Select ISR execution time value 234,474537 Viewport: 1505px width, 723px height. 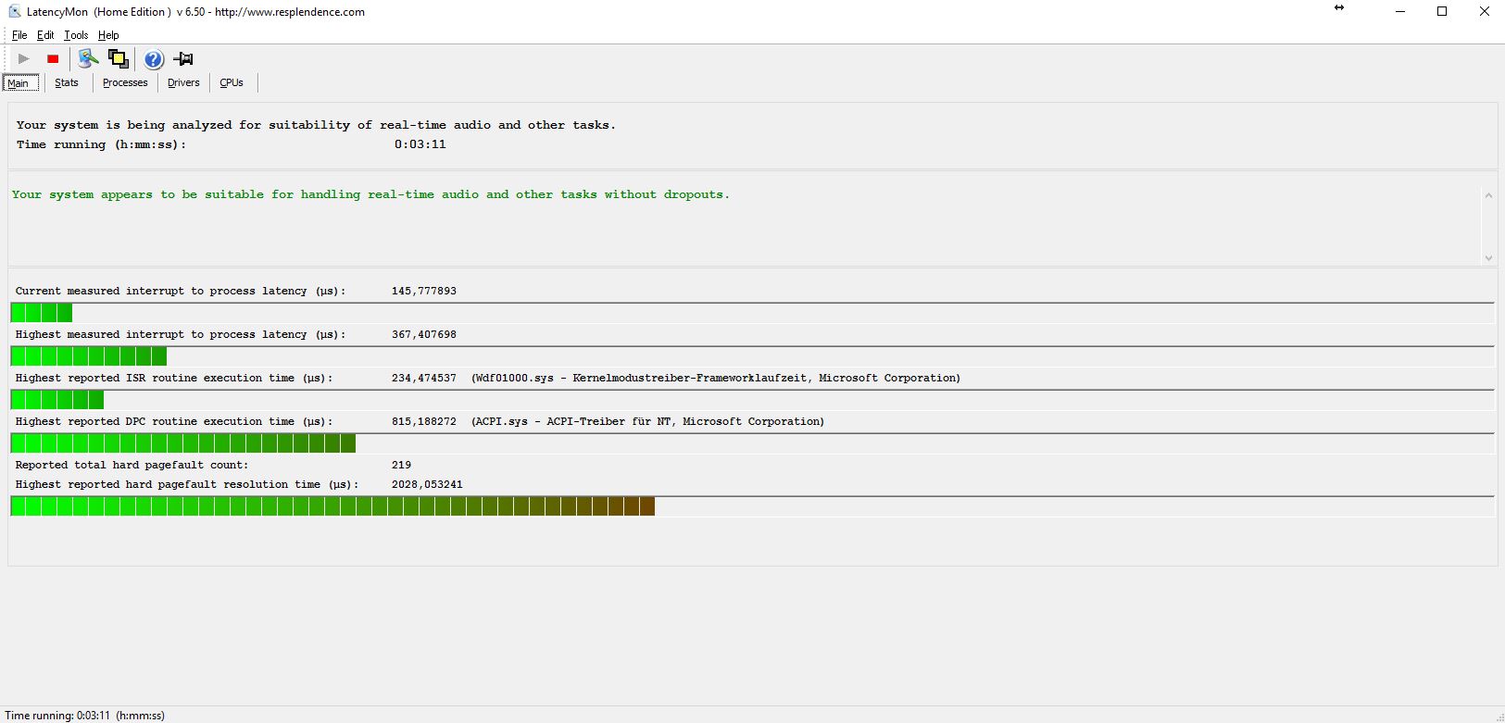tap(424, 378)
